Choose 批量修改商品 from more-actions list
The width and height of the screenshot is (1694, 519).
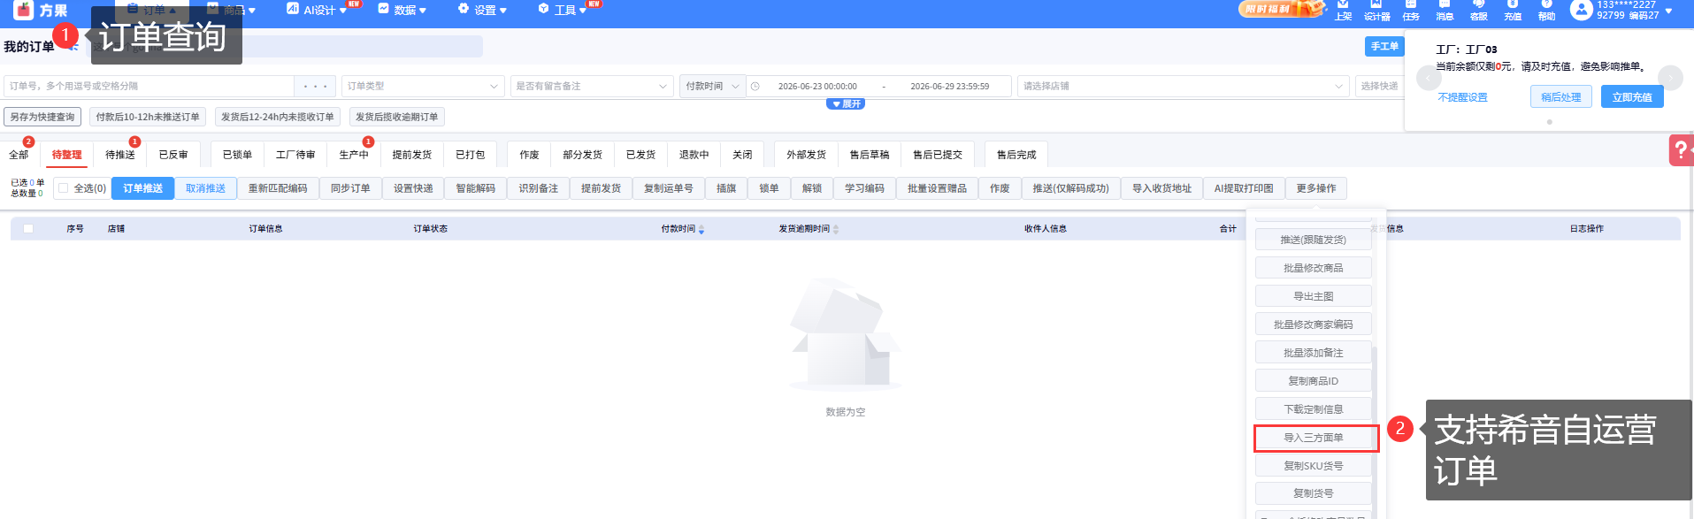(1314, 268)
